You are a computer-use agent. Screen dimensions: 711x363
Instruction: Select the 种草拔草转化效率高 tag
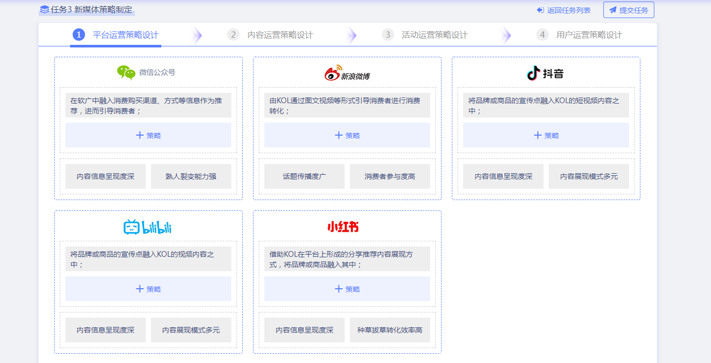[x=390, y=330]
